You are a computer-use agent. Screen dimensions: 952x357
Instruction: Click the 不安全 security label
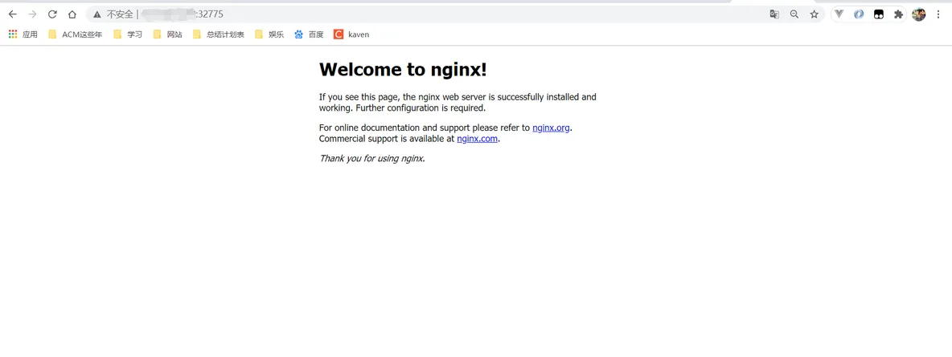coord(120,14)
